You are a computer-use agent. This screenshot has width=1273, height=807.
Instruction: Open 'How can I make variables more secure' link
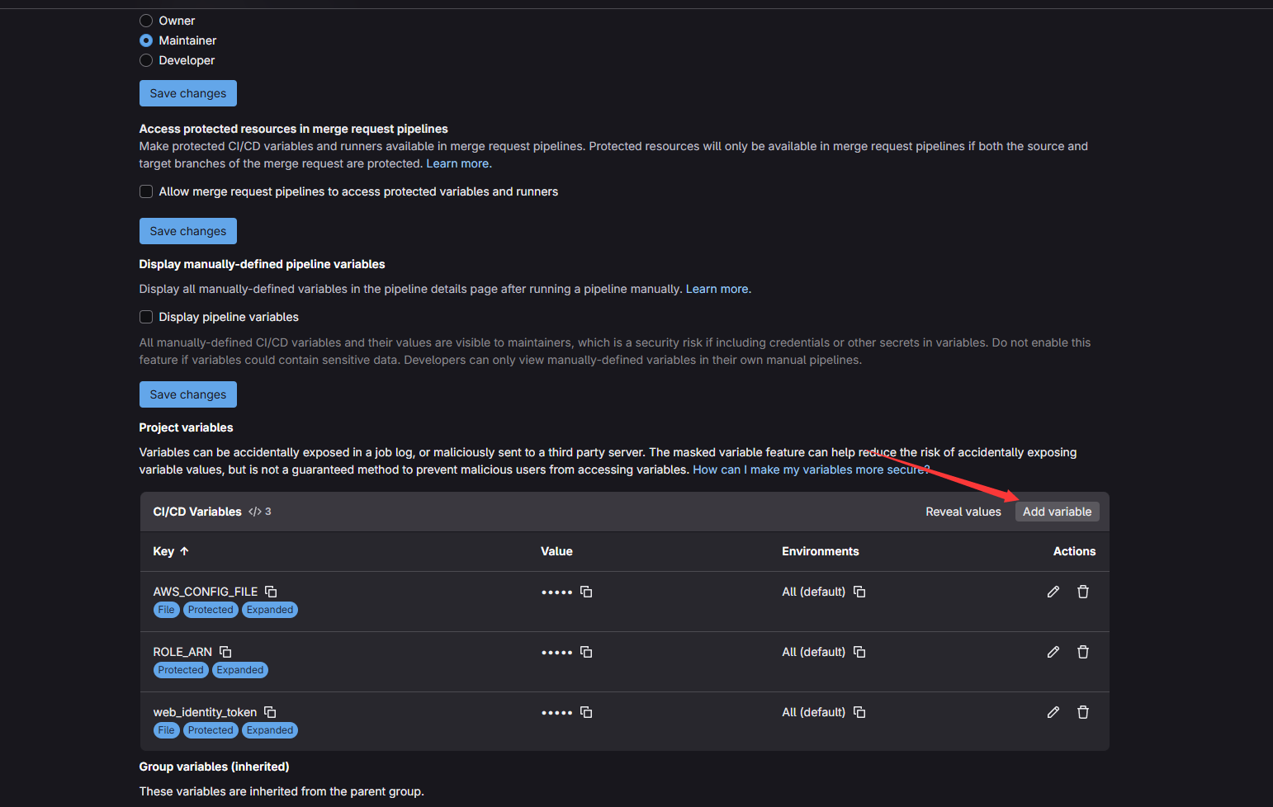tap(809, 470)
